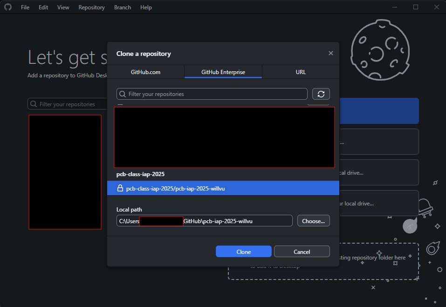Open the Repository menu
The image size is (446, 307).
point(91,7)
